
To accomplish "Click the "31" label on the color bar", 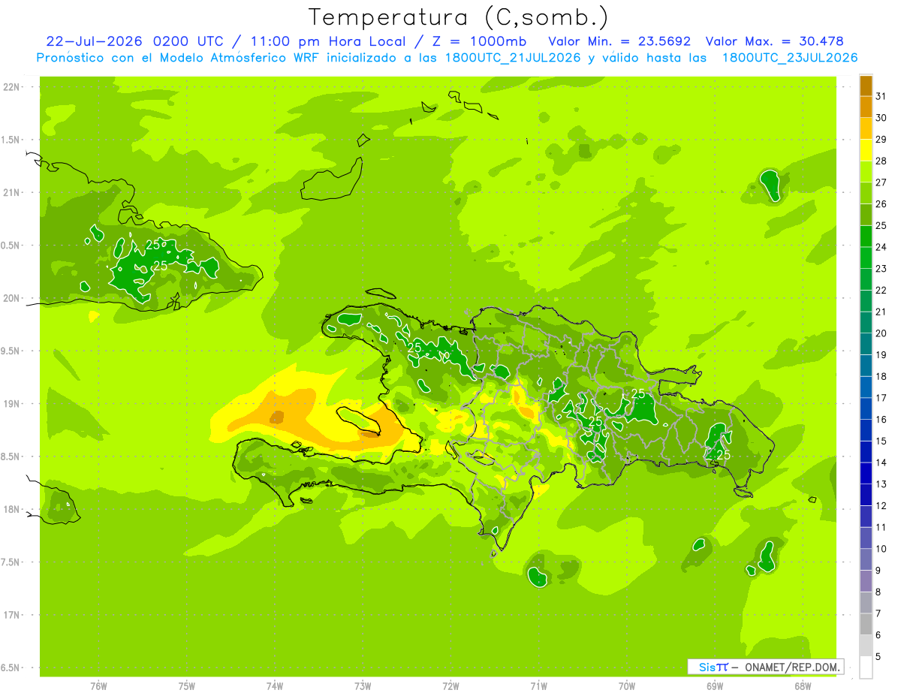I will (881, 96).
